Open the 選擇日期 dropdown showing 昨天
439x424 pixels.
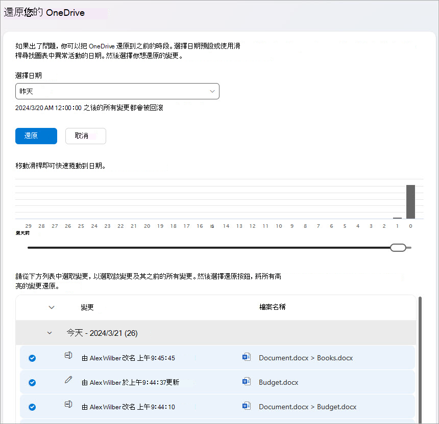tap(117, 91)
